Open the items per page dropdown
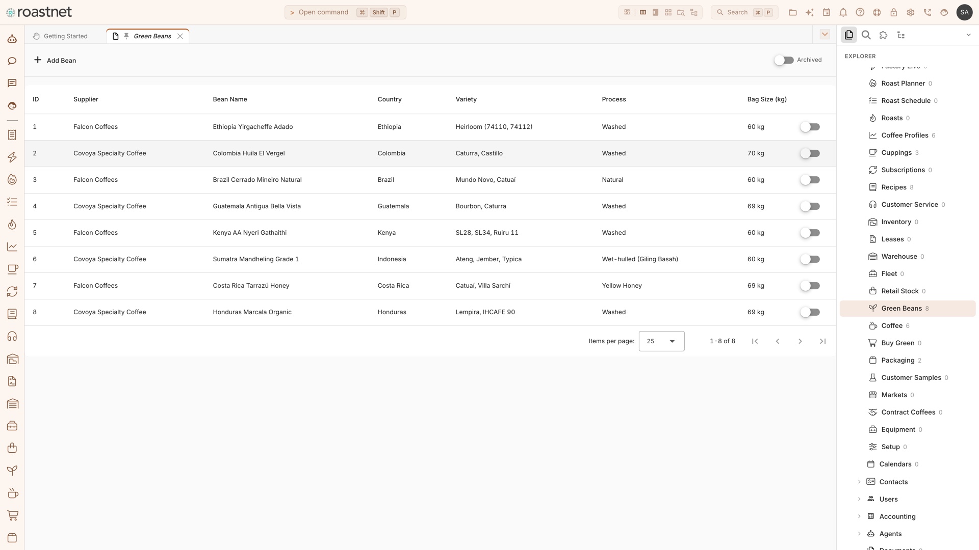 [x=661, y=341]
